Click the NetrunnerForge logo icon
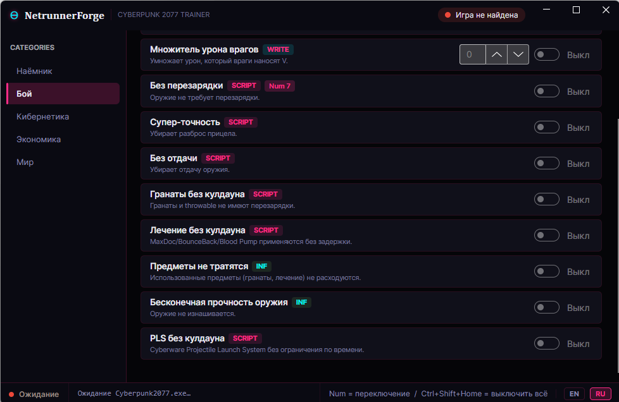 click(x=14, y=15)
